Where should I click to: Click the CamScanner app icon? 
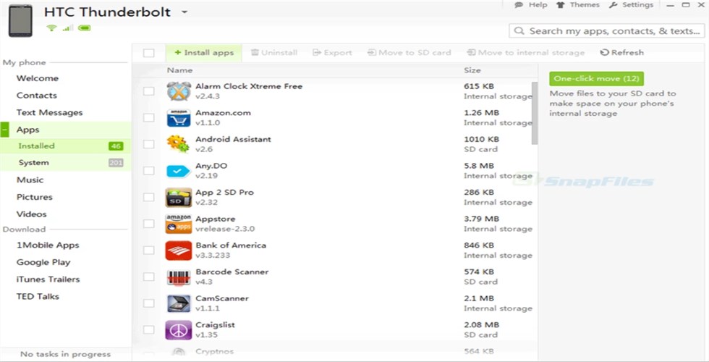pyautogui.click(x=179, y=303)
